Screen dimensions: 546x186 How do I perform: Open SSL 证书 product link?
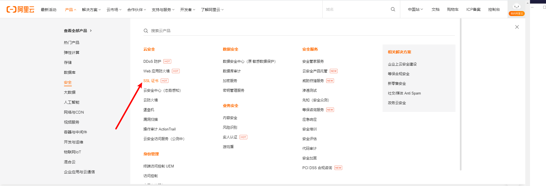point(151,81)
